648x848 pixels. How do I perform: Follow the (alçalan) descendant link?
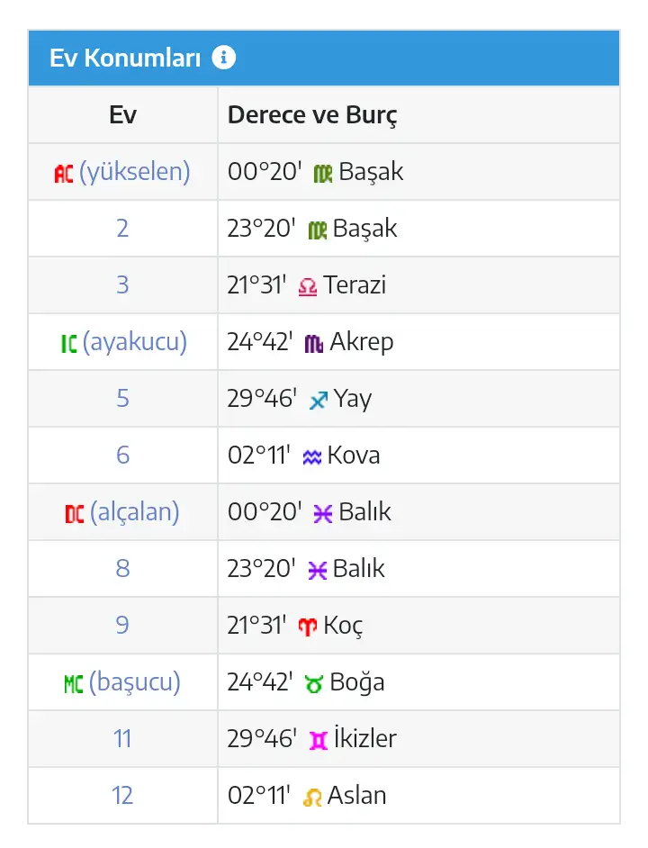point(135,512)
